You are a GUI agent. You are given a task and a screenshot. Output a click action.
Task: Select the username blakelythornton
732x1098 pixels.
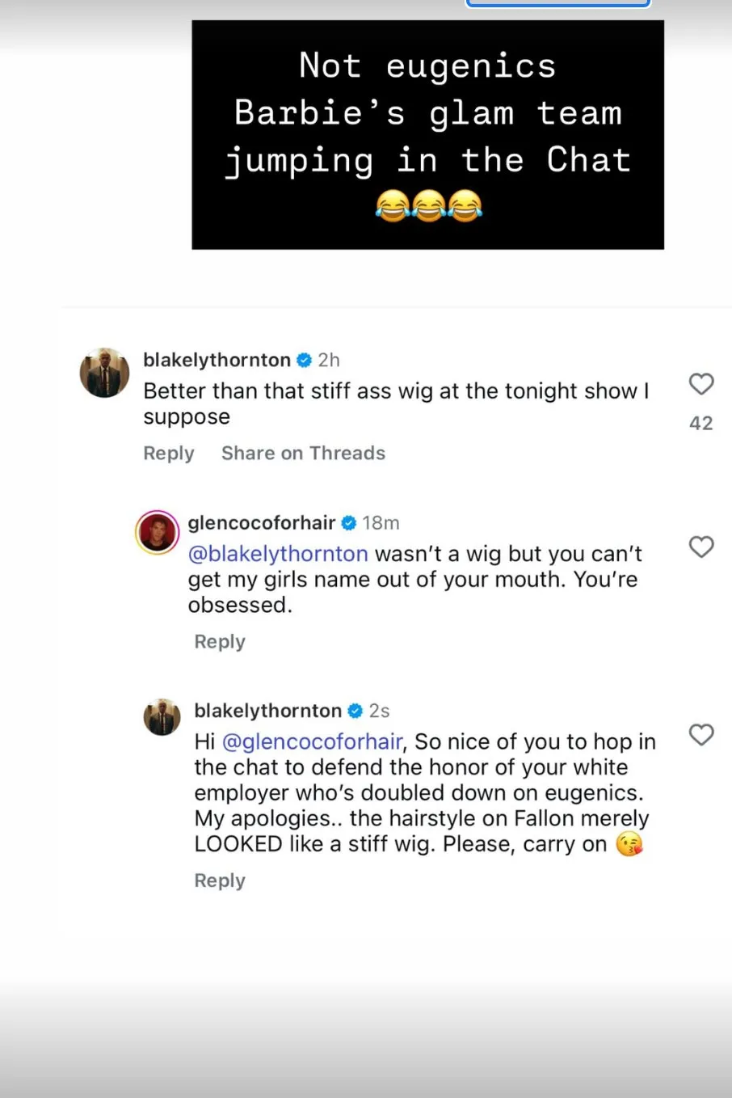coord(216,360)
